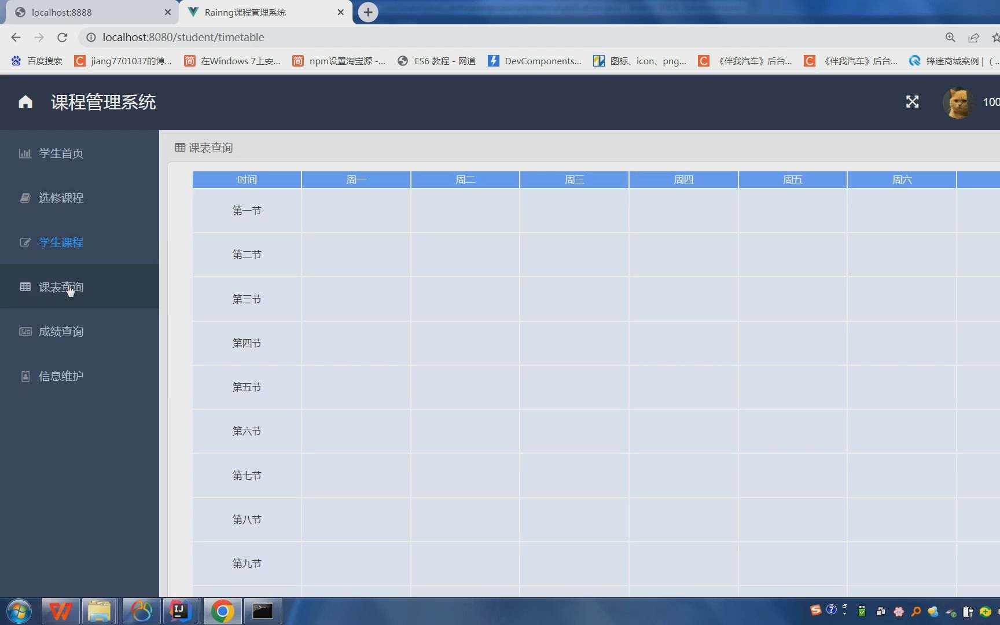Click the Sogou input icon in system tray
Image resolution: width=1000 pixels, height=625 pixels.
pos(815,611)
